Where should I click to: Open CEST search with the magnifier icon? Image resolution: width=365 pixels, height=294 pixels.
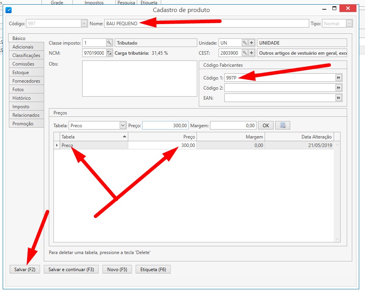(245, 53)
